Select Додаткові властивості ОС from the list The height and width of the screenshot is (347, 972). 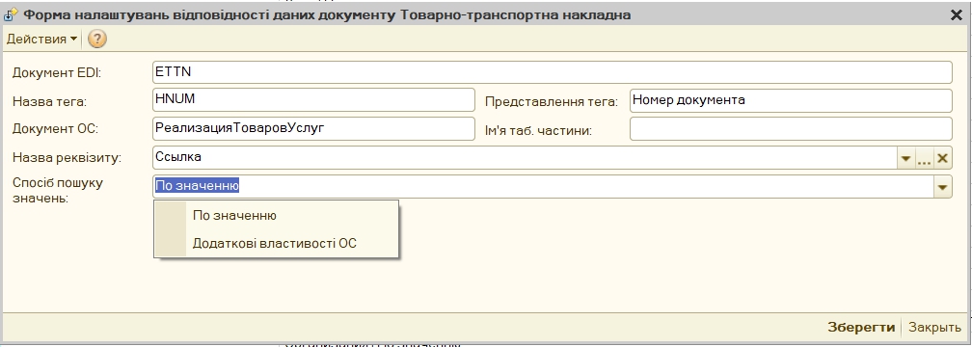point(276,244)
